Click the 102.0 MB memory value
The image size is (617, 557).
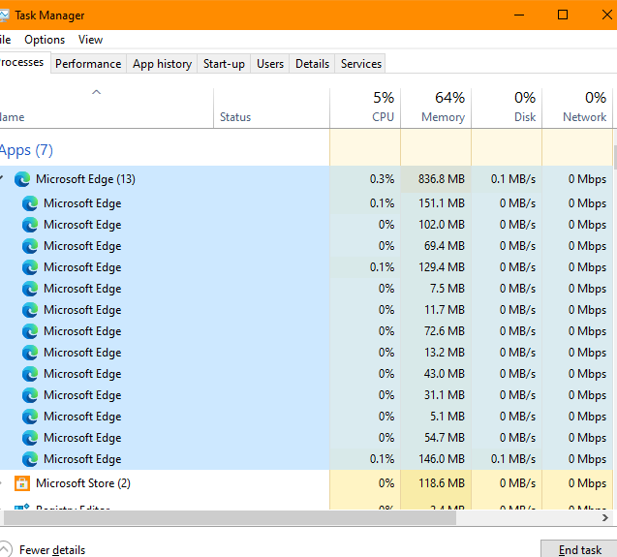point(442,225)
